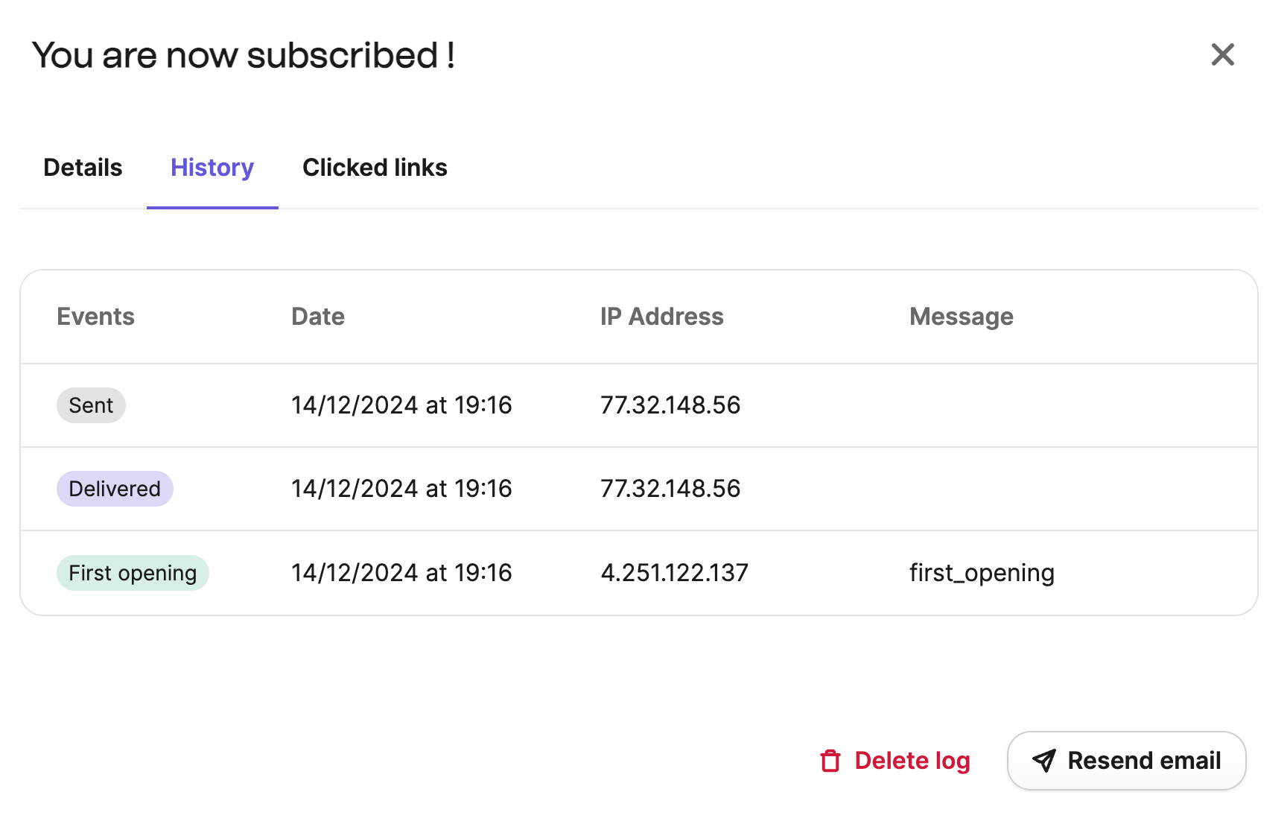Click the first_opening message text

coord(982,573)
